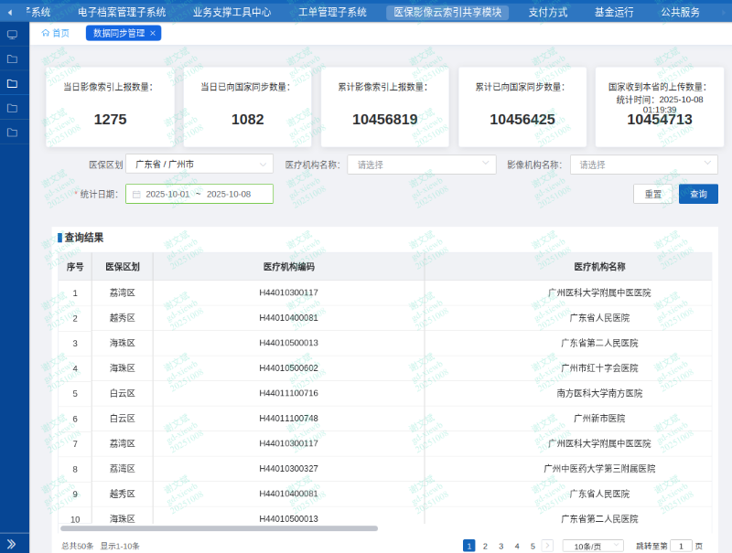
Task: Select page 3 in the pagination bar
Action: click(x=501, y=545)
